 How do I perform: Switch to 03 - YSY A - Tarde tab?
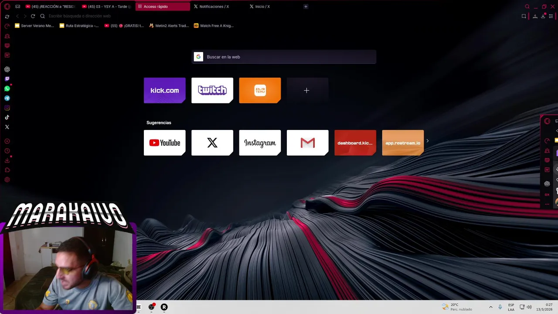(x=106, y=7)
